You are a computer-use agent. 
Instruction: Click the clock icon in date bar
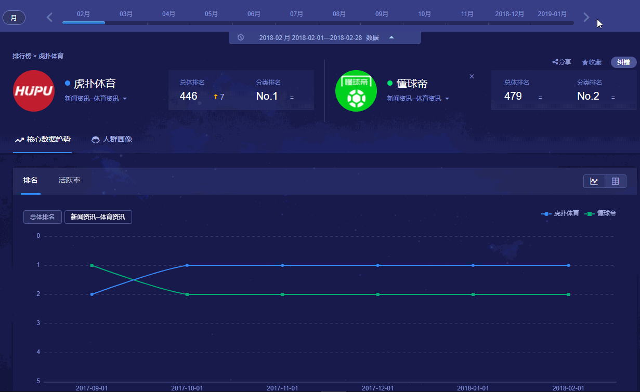pyautogui.click(x=241, y=37)
